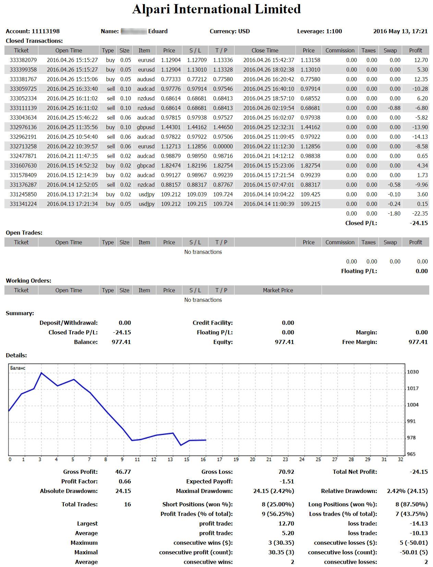
Task: Click the Leverage: 1:100 label
Action: (x=319, y=31)
